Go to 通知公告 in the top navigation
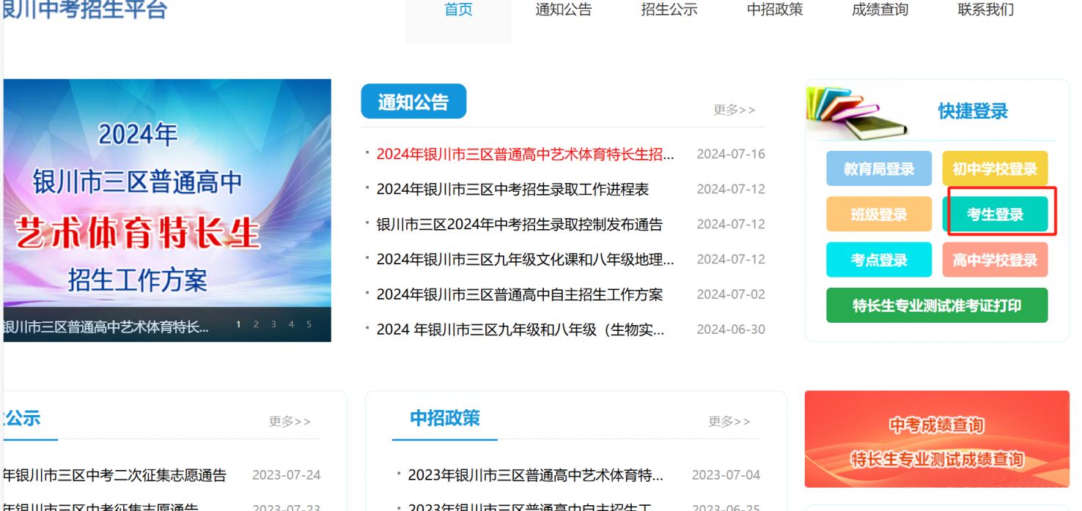The image size is (1082, 511). click(563, 10)
